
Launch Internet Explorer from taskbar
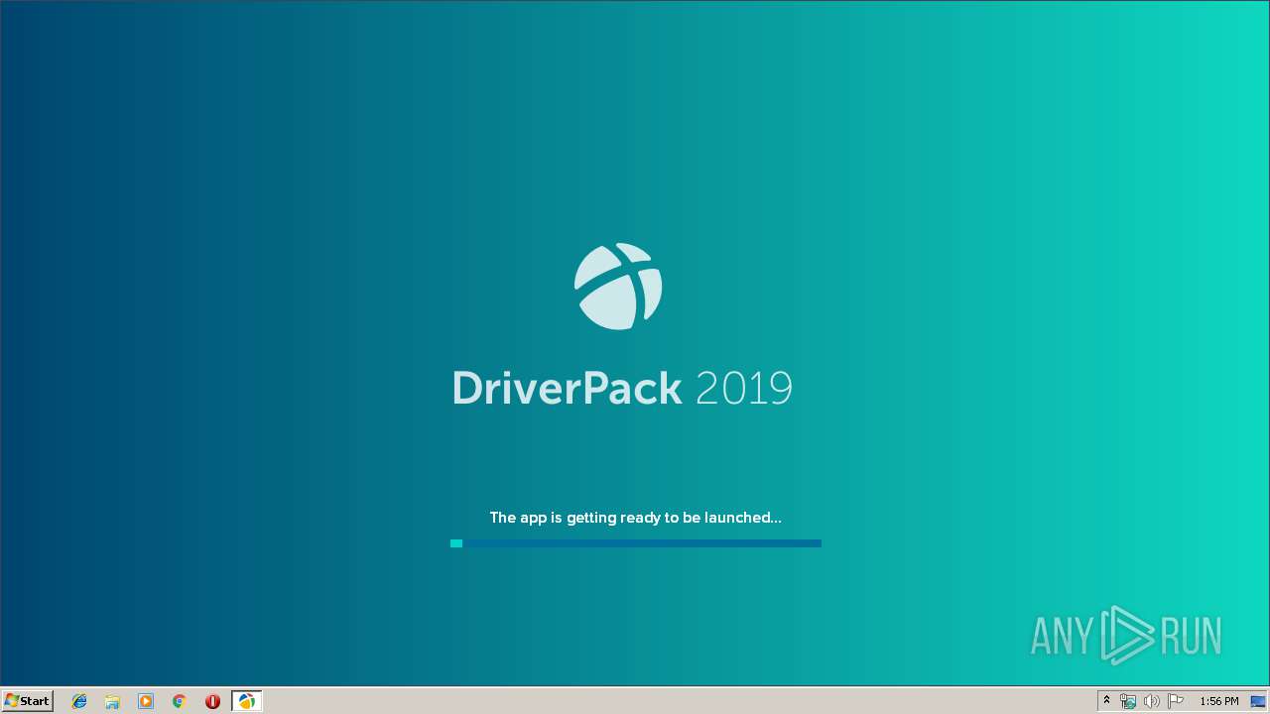click(x=79, y=701)
